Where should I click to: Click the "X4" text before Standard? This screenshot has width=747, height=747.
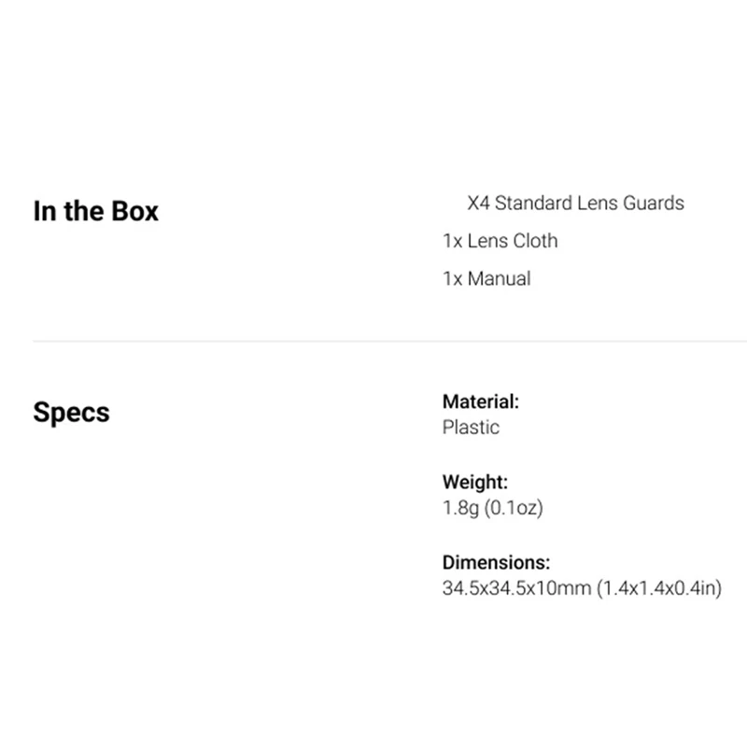coord(478,203)
